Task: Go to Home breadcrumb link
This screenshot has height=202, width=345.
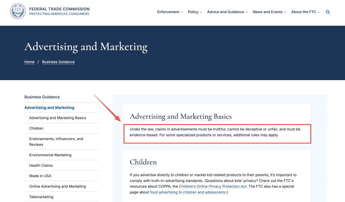Action: tap(30, 62)
